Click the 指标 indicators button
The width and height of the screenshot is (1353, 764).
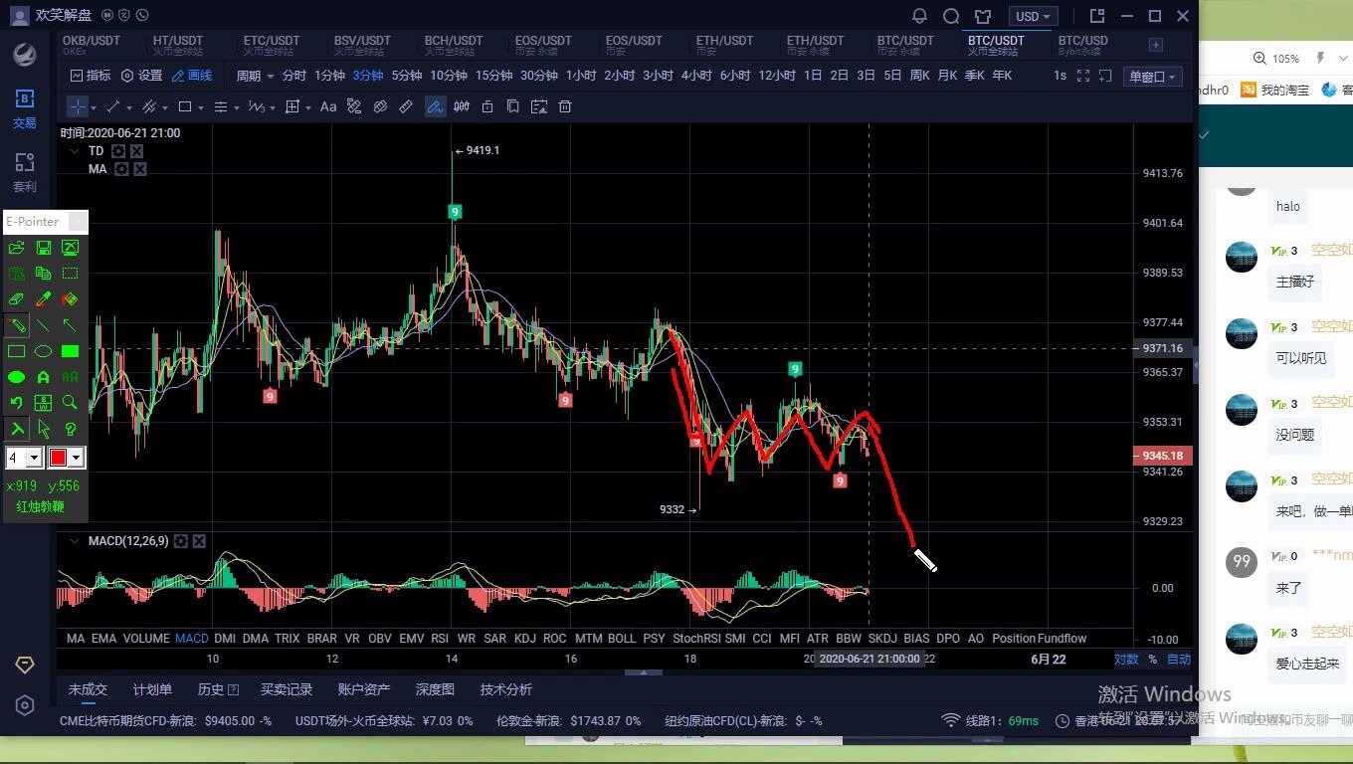[91, 76]
